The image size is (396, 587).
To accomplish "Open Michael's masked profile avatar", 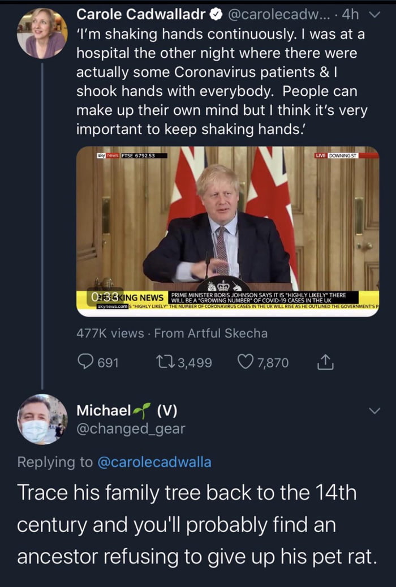I will [x=42, y=419].
